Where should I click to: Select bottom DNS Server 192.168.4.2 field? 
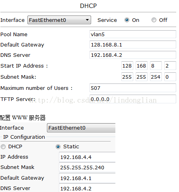pyautogui.click(x=87, y=188)
